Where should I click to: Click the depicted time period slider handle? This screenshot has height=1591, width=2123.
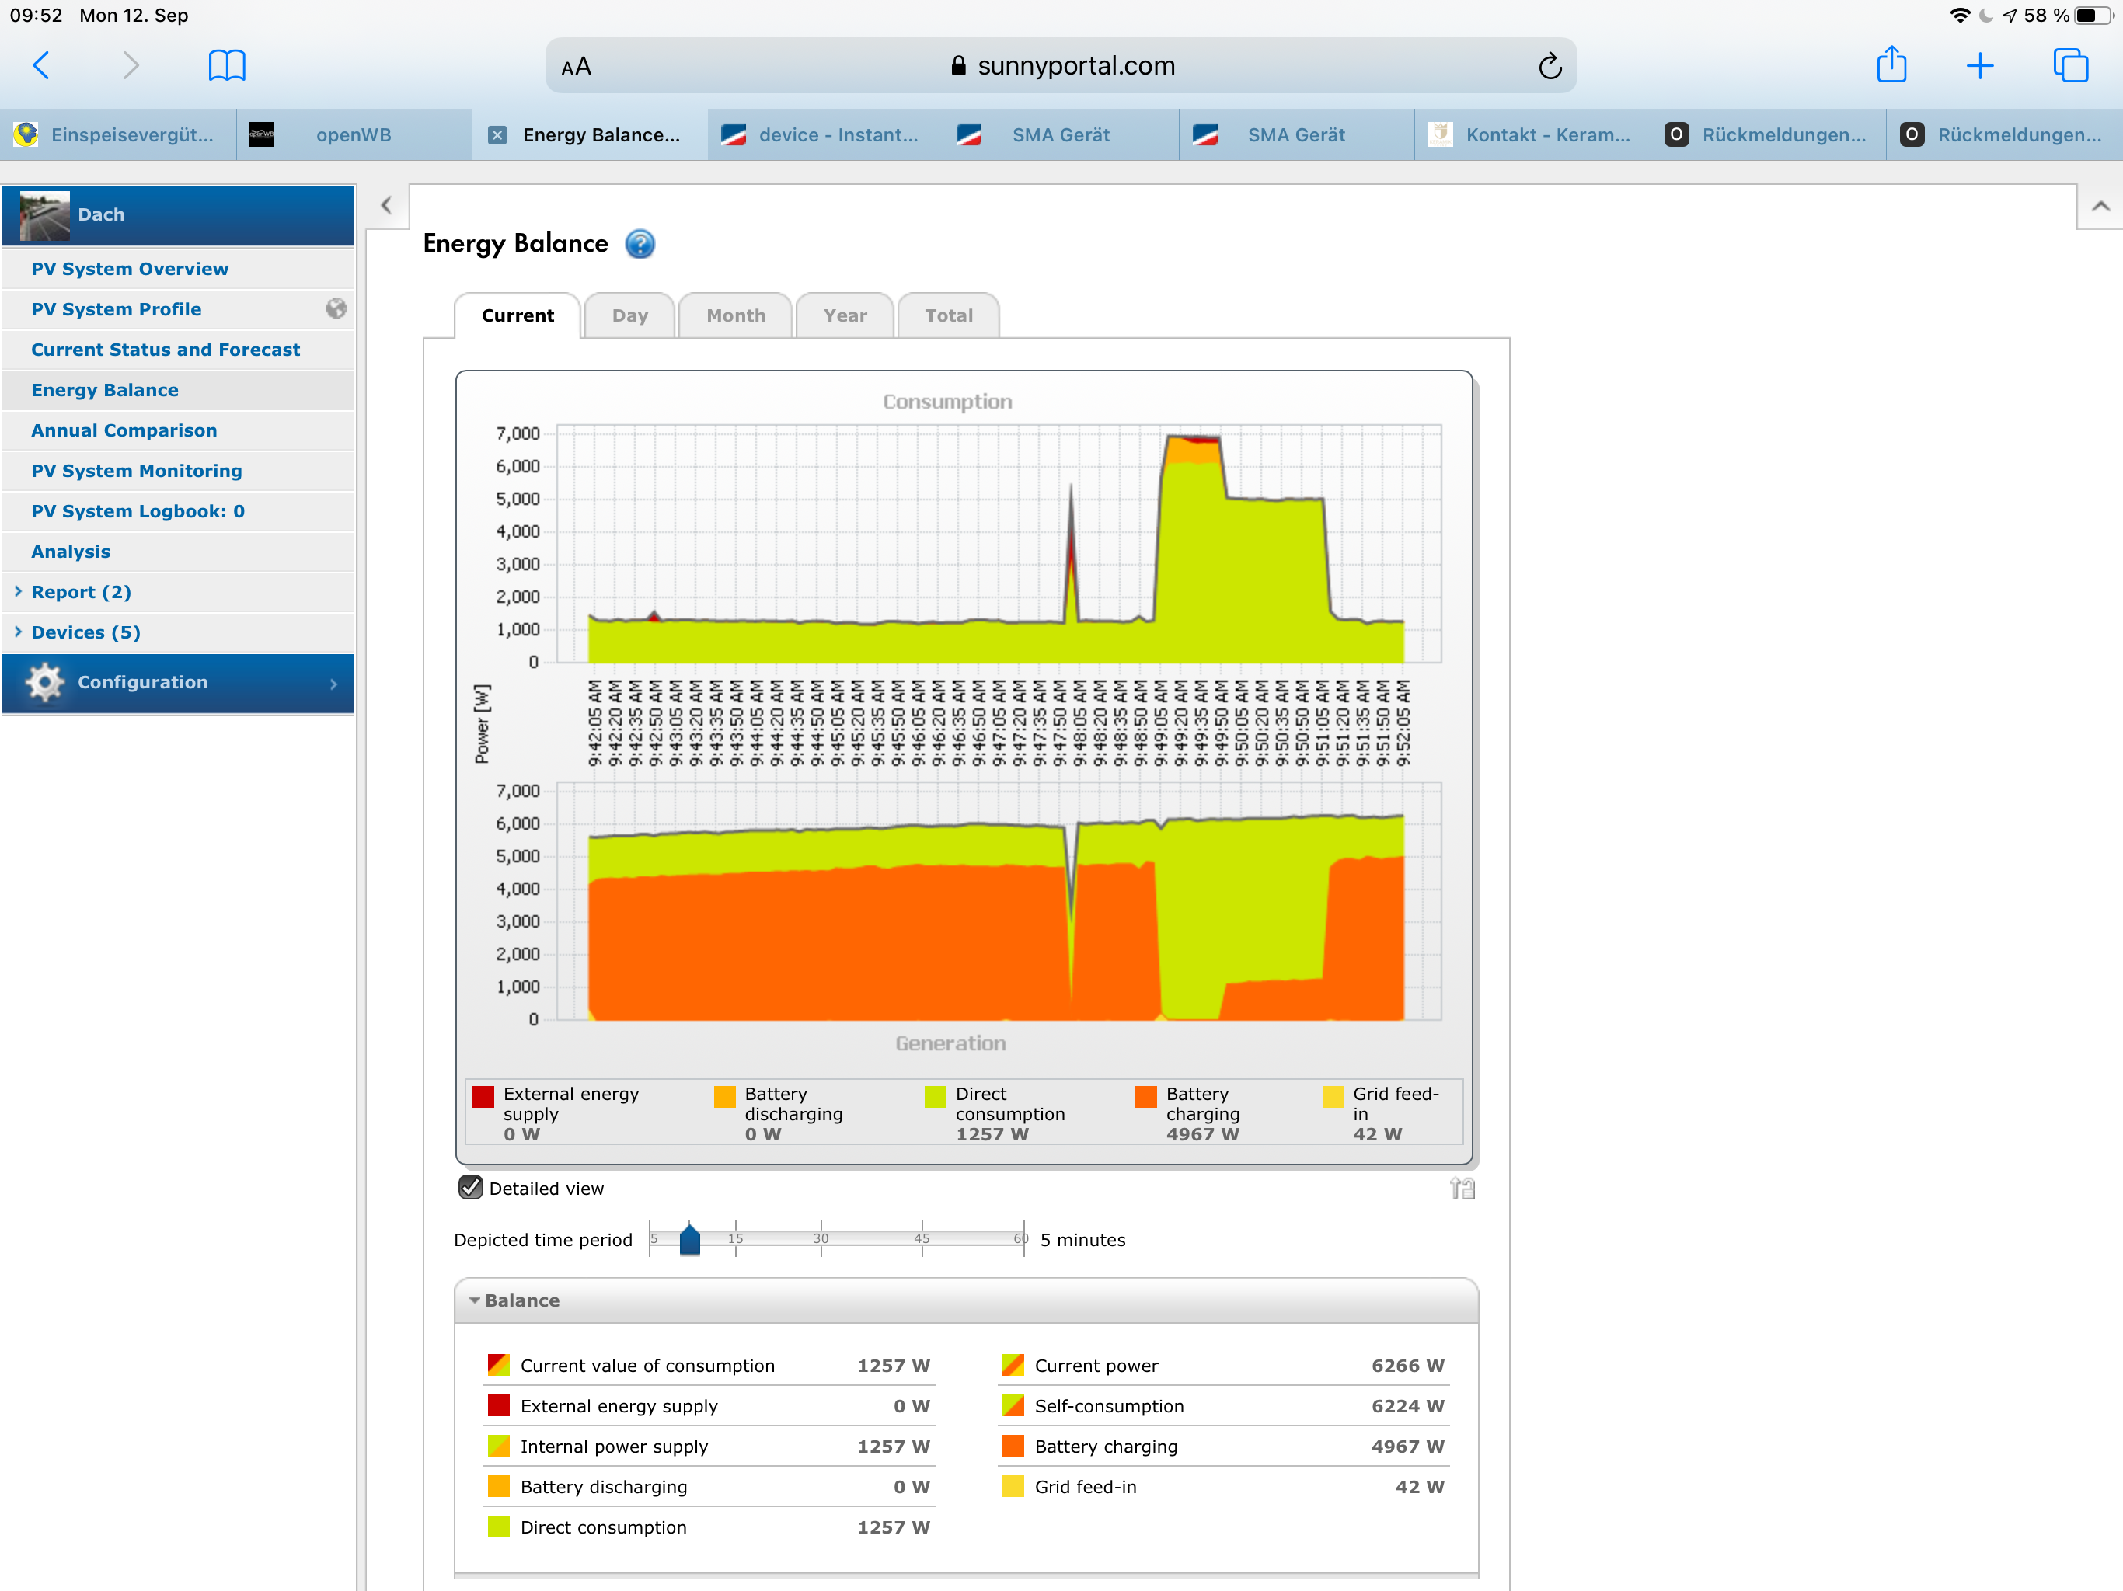click(689, 1239)
